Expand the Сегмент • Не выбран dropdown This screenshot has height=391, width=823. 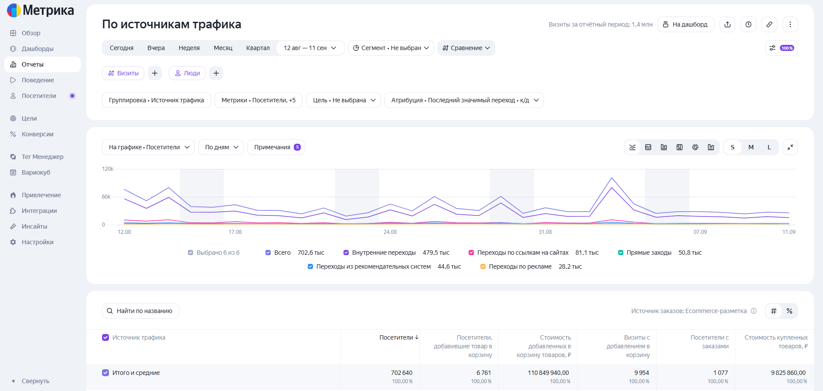[x=391, y=48]
